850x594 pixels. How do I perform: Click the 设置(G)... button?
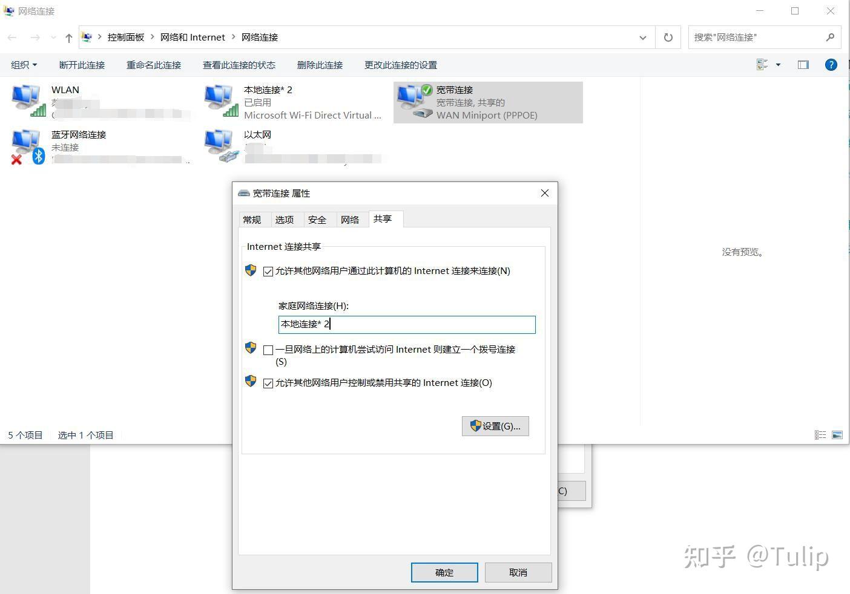(x=495, y=426)
